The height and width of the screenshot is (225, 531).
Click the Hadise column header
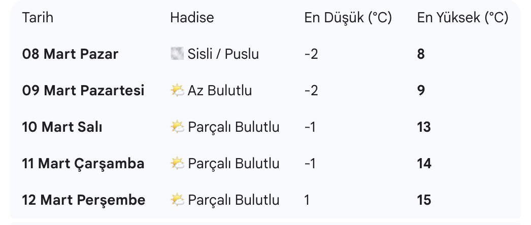point(192,18)
